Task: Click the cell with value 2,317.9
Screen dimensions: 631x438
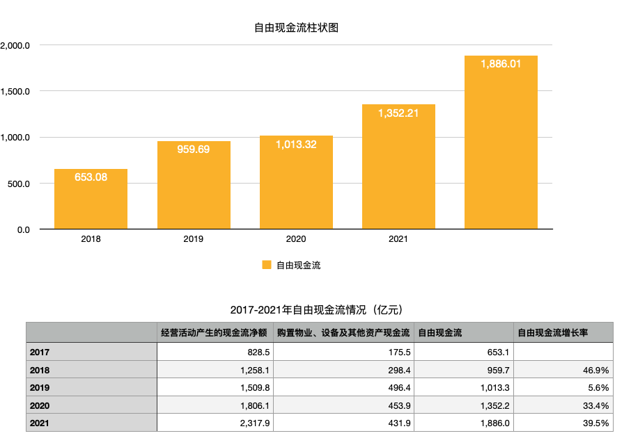Action: pyautogui.click(x=215, y=423)
